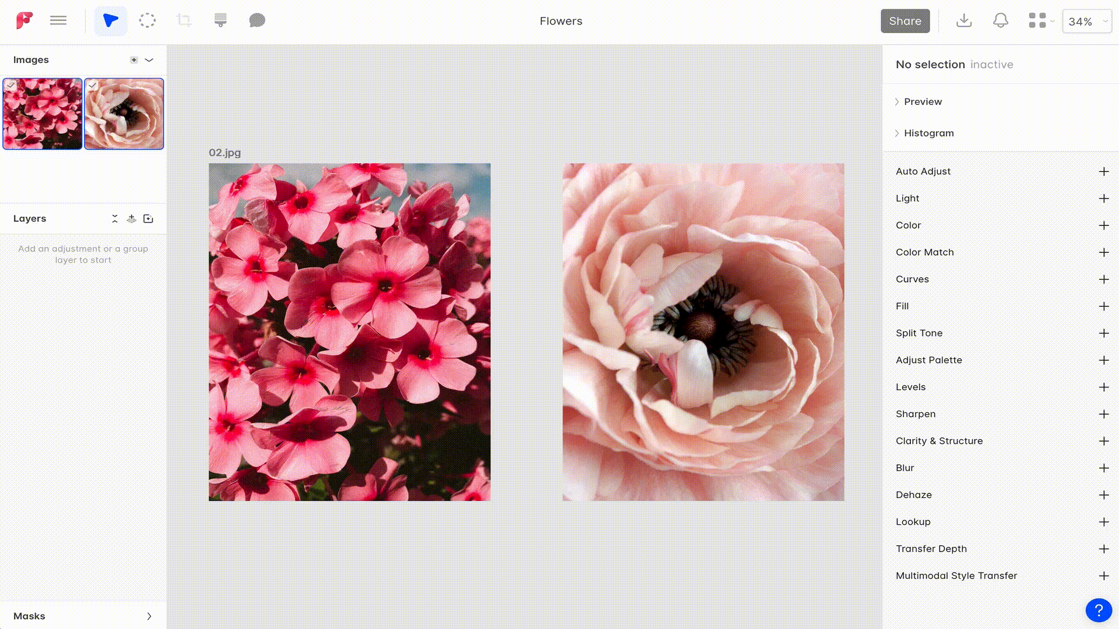
Task: Toggle checkbox on peach ranunculus thumbnail
Action: (x=92, y=85)
